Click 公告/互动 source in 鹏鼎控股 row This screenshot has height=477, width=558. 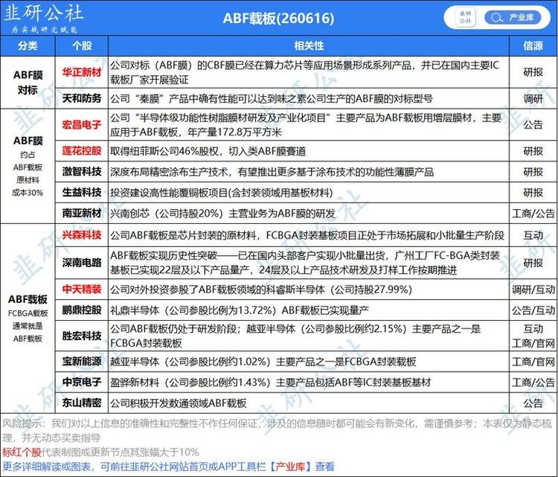533,310
